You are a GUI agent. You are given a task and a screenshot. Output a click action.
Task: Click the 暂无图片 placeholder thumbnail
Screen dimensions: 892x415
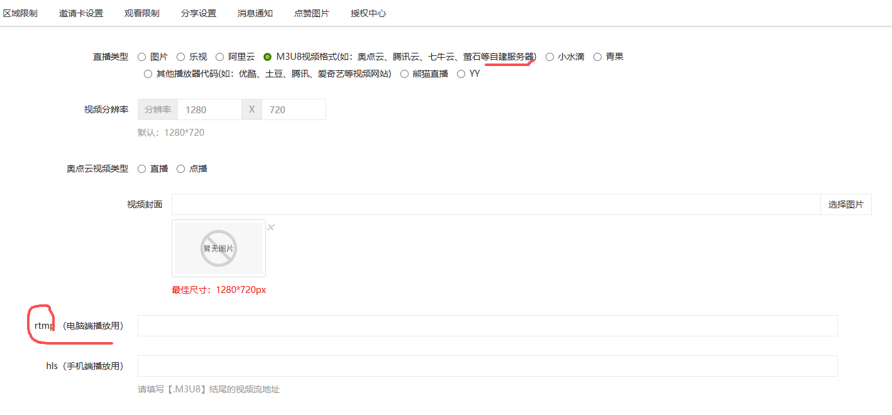pyautogui.click(x=219, y=248)
